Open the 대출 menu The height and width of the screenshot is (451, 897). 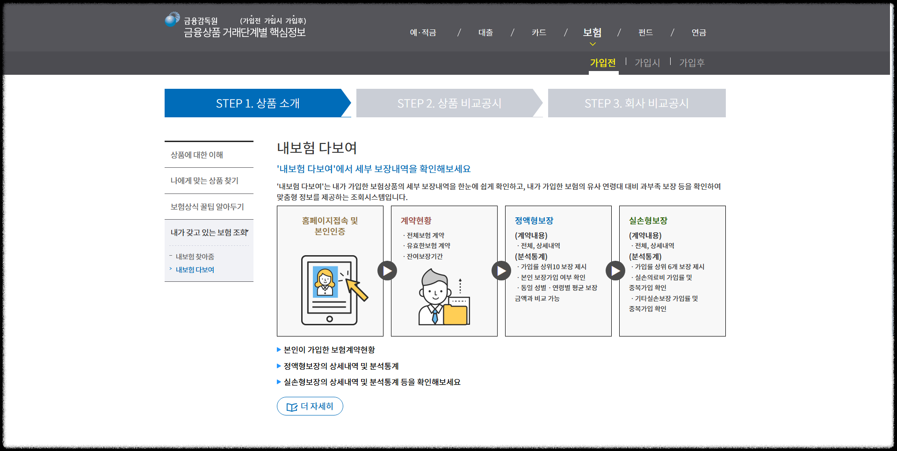coord(485,33)
